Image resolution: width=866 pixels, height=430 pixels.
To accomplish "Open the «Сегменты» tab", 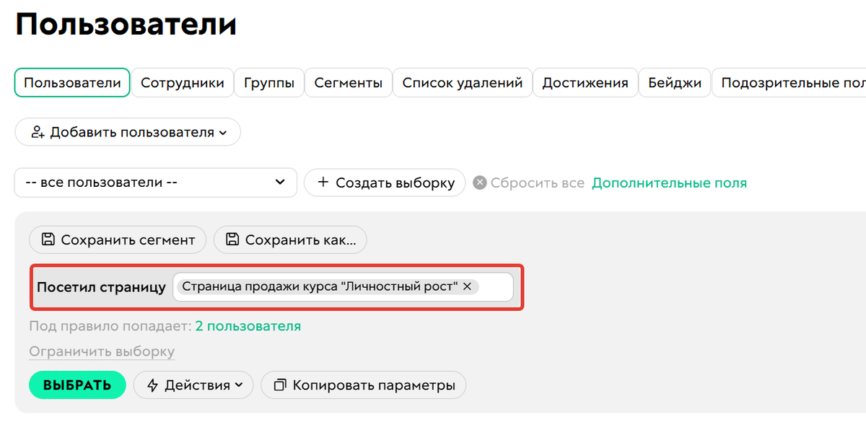I will coord(349,82).
